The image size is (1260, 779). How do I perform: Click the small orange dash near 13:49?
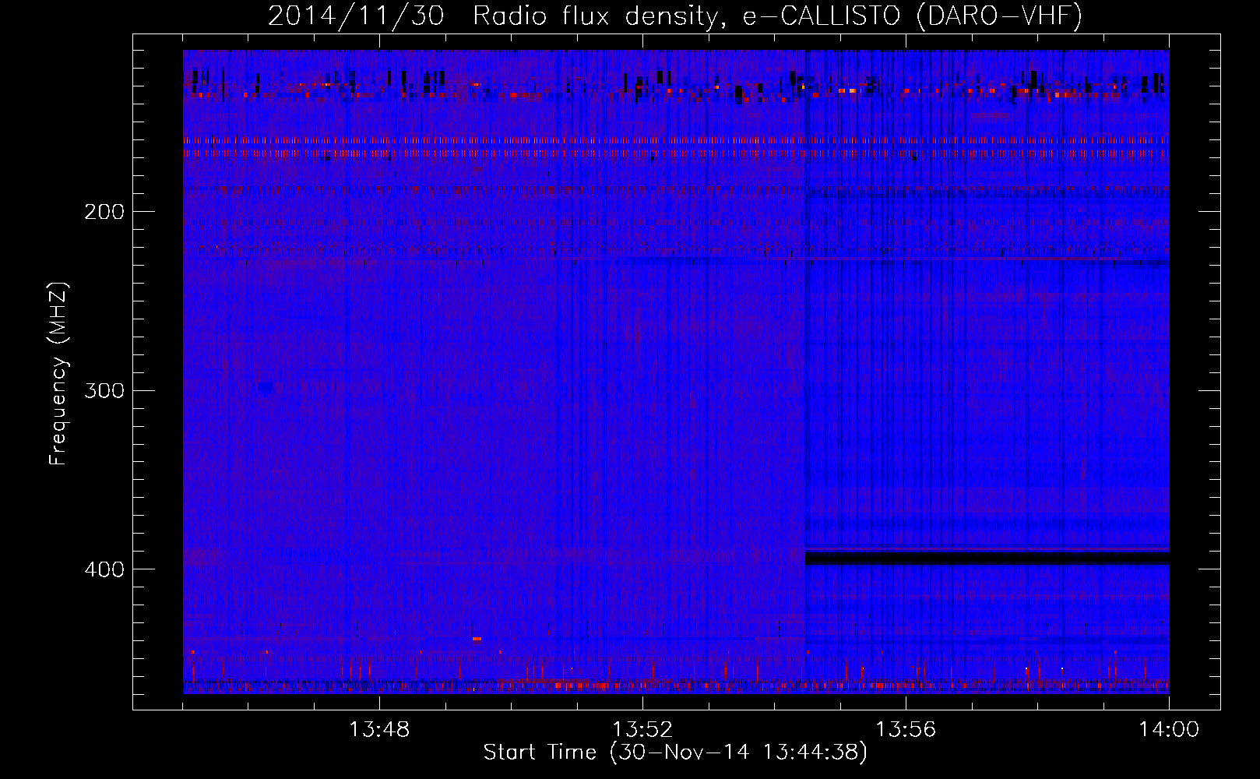coord(477,639)
